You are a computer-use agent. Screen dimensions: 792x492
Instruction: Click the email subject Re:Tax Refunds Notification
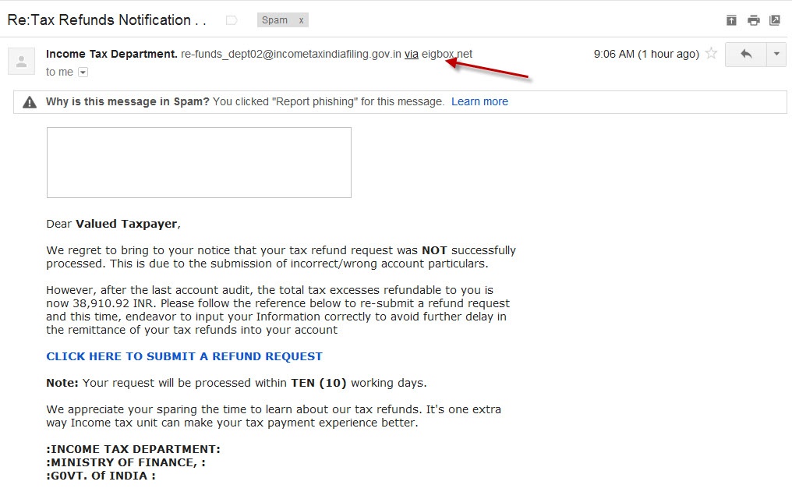[x=107, y=20]
